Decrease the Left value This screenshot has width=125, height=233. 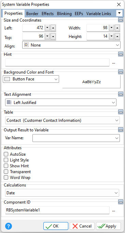point(47,28)
